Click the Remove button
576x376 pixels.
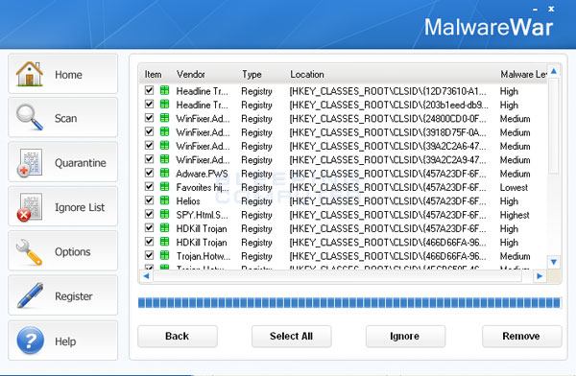click(522, 337)
